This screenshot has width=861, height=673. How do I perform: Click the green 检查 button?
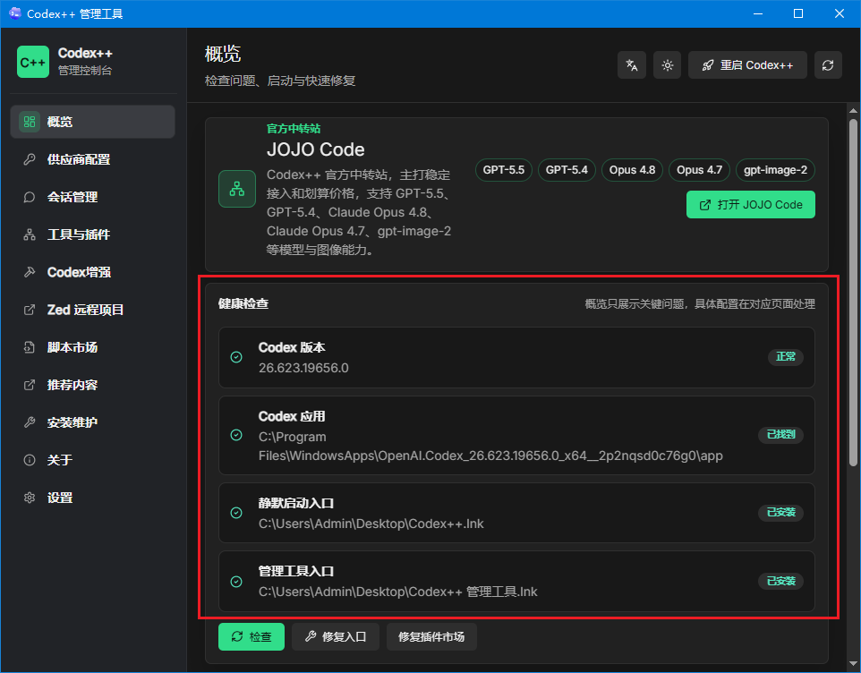(251, 637)
